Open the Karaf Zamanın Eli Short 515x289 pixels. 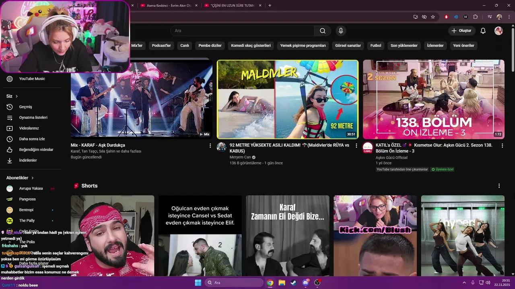[x=288, y=236]
